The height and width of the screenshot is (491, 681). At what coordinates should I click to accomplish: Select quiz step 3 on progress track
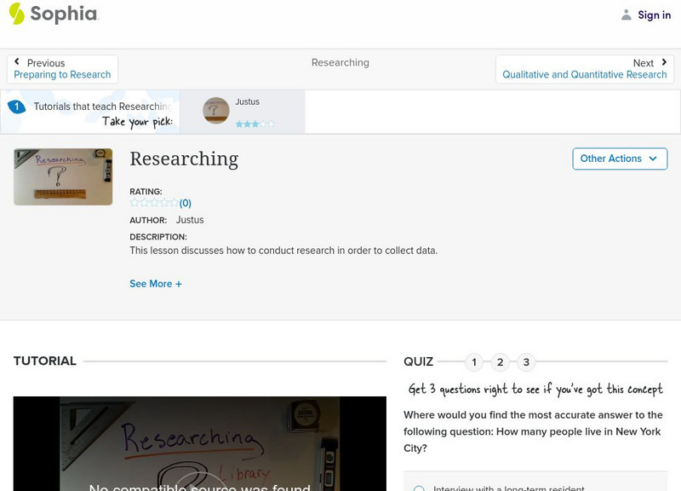click(525, 361)
